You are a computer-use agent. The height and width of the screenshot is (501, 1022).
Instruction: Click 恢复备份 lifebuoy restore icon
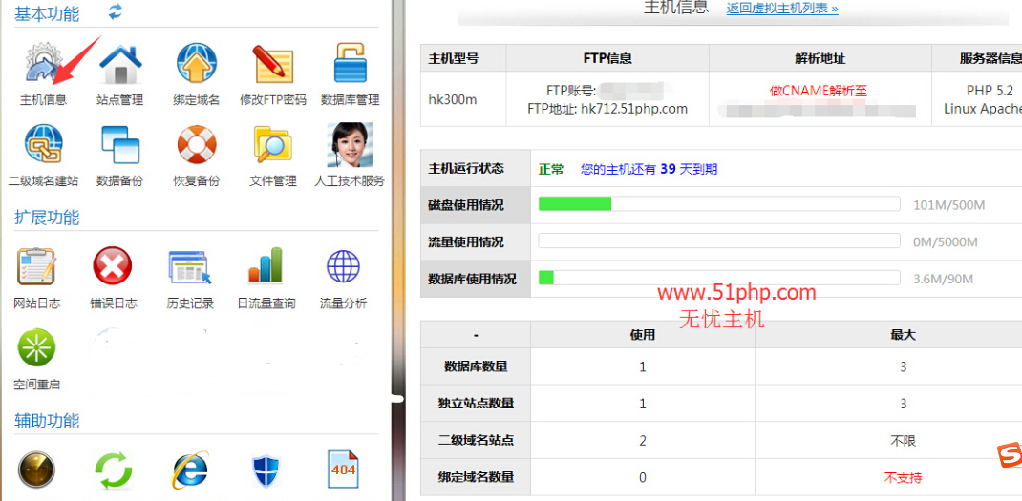point(196,143)
